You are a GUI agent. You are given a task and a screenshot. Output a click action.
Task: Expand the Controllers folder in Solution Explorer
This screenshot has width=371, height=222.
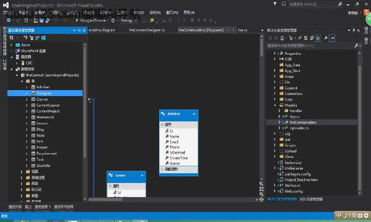point(275,94)
